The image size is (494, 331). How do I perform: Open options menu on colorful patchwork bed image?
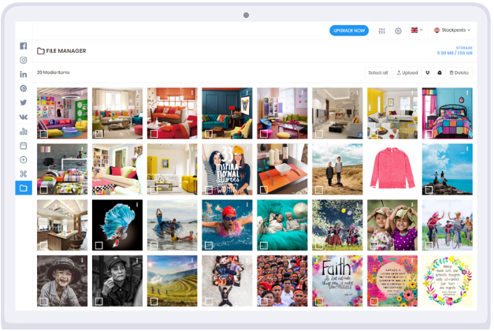pos(467,93)
